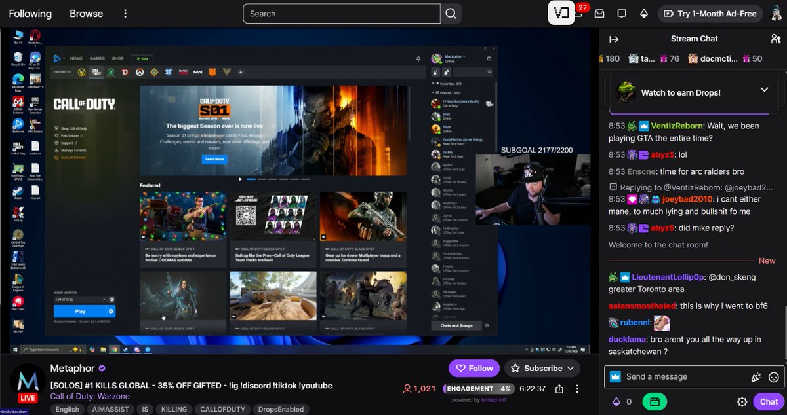Open Patch Notes link in Battle.net
The image size is (787, 415).
(69, 135)
